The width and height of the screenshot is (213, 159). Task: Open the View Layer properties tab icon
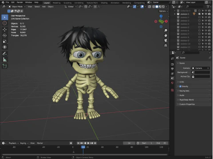click(172, 74)
